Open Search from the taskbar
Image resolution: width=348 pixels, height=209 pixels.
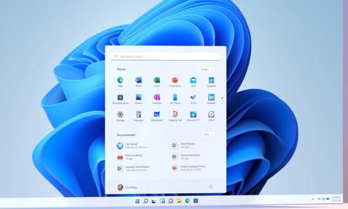pos(145,201)
